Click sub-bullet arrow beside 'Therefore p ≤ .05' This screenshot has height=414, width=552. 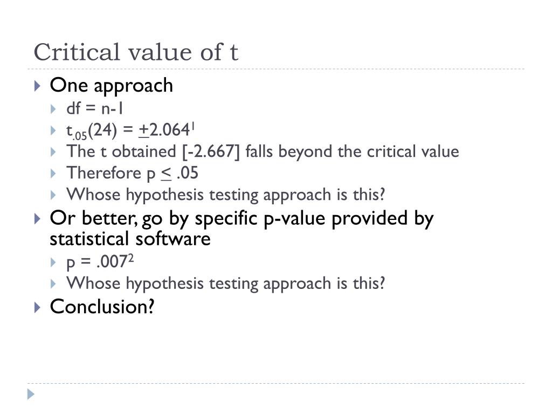click(x=53, y=174)
